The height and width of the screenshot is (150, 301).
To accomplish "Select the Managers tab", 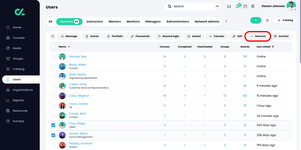I will (x=153, y=22).
